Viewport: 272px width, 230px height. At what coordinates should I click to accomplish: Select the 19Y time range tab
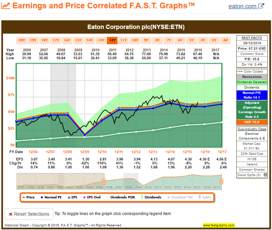click(x=33, y=40)
